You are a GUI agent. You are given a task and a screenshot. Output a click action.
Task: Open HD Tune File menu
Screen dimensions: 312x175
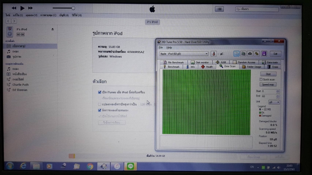(161, 47)
